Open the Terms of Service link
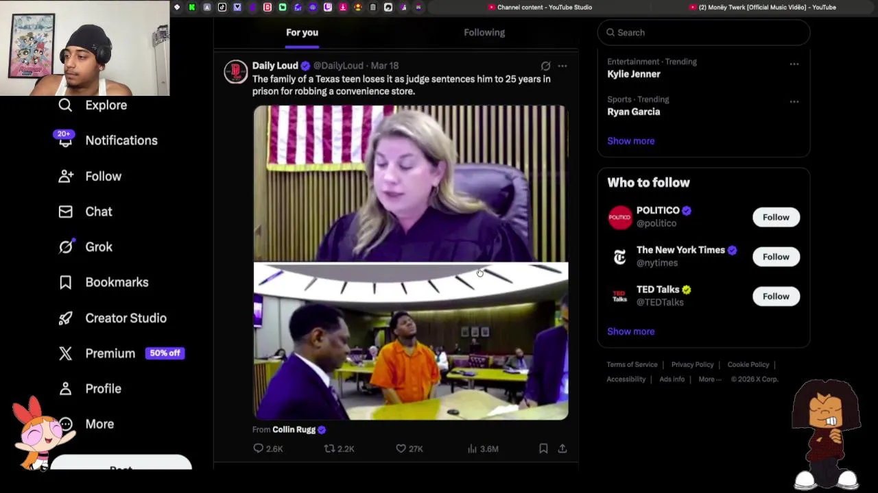Screen dimensions: 878x493 click(x=632, y=364)
